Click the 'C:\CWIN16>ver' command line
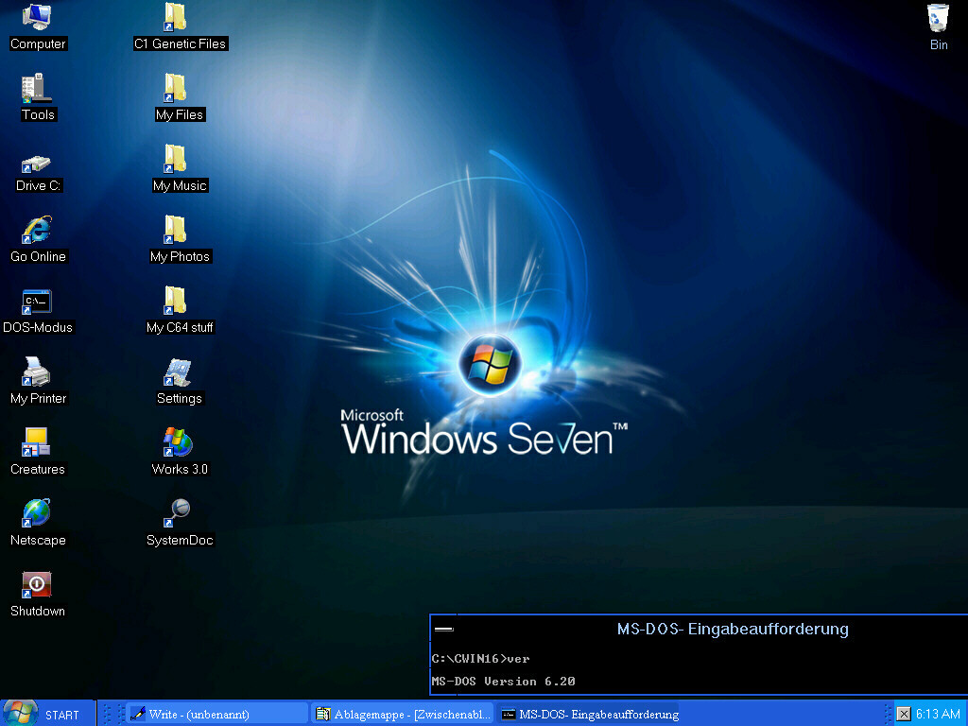Image resolution: width=968 pixels, height=726 pixels. [480, 659]
